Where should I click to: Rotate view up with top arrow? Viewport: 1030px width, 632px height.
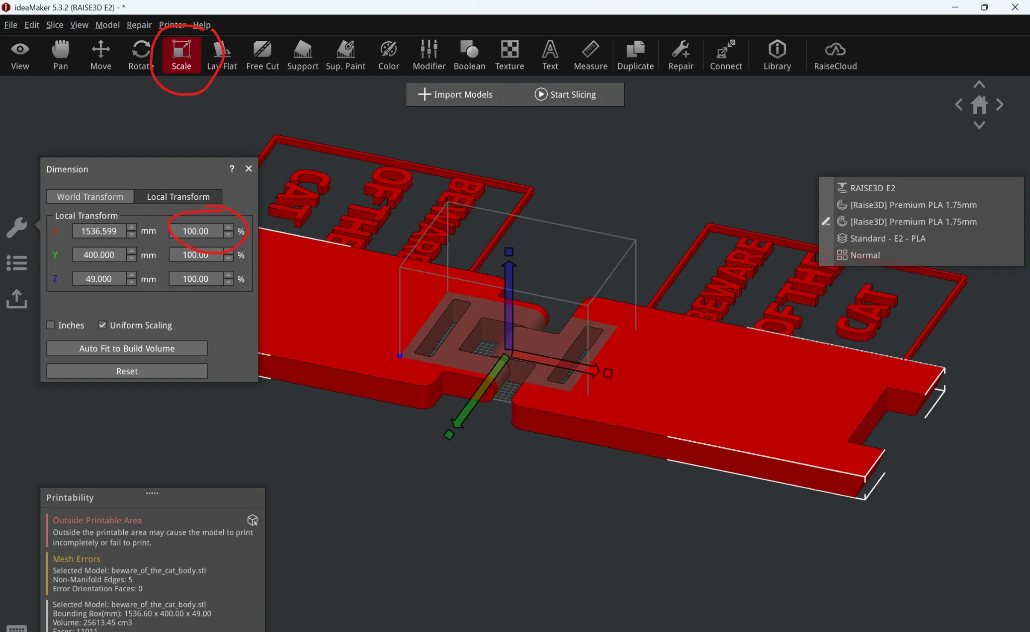click(x=979, y=84)
